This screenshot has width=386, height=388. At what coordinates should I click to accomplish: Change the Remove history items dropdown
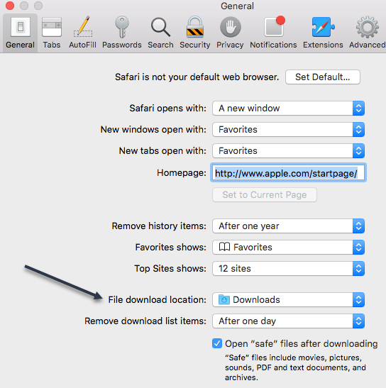[289, 226]
